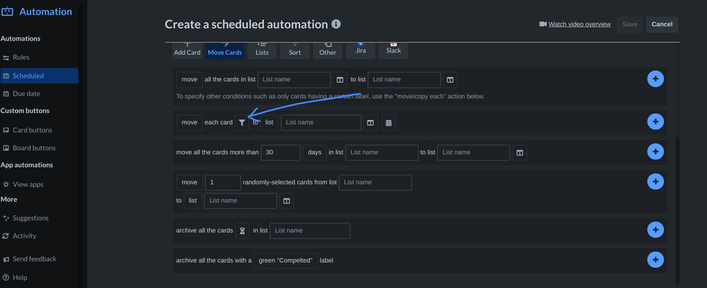Open the info icon next to the title

coord(336,24)
